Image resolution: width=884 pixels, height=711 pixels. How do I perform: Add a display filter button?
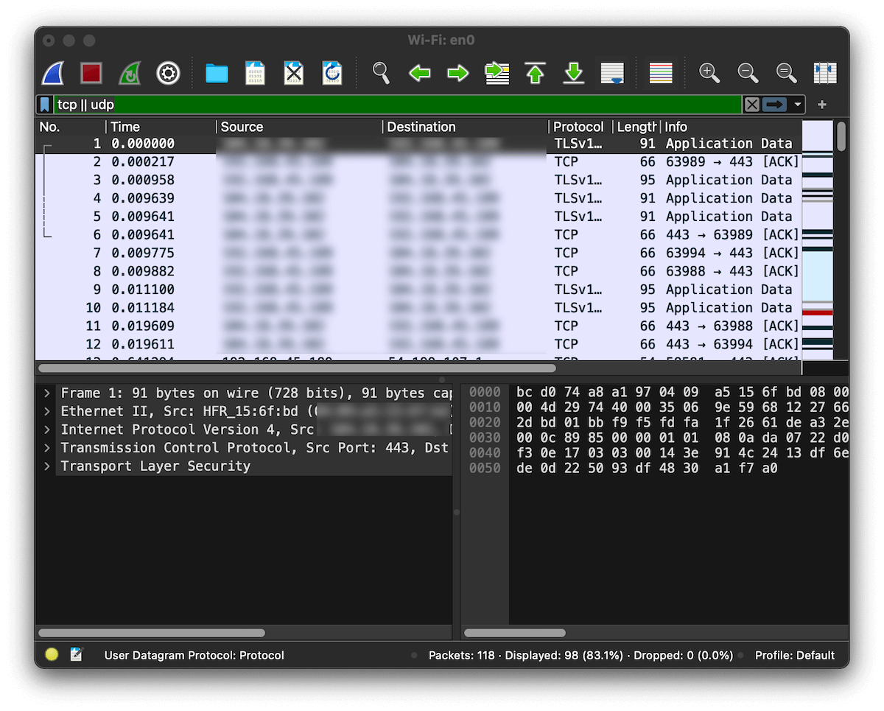pyautogui.click(x=822, y=105)
